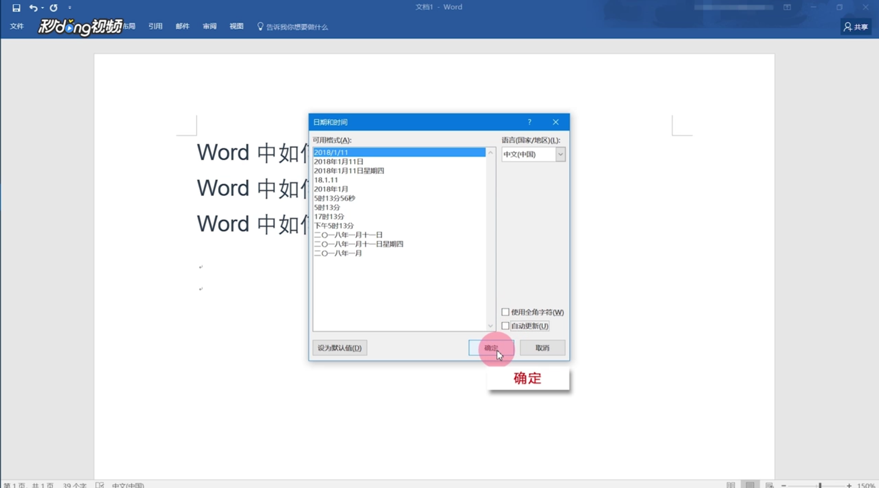Switch to the 引用 ribbon tab
879x488 pixels.
click(155, 26)
